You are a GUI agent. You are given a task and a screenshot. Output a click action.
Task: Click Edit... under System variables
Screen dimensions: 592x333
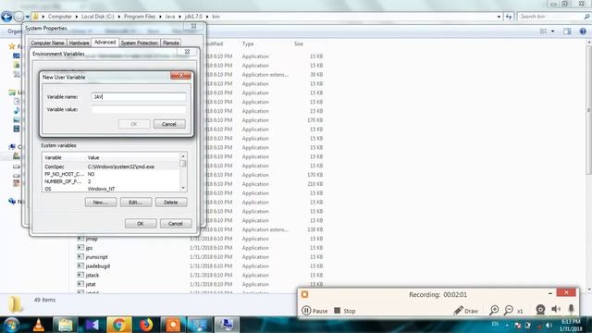136,203
